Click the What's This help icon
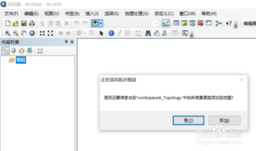Image resolution: width=256 pixels, height=151 pixels. click(229, 23)
